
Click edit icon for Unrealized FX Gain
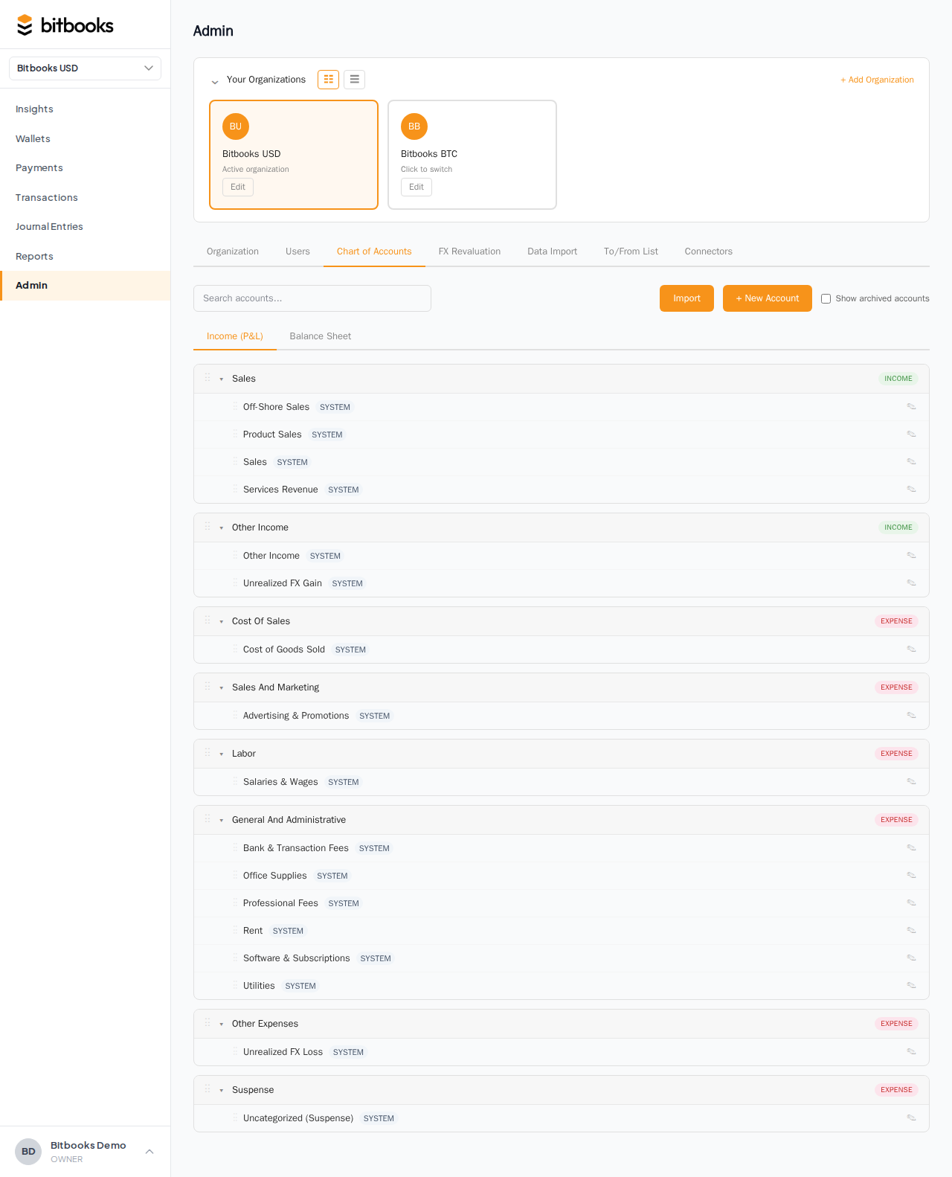point(911,583)
